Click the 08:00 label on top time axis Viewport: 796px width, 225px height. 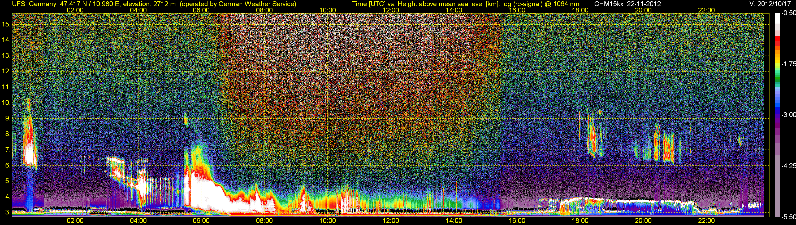point(265,10)
